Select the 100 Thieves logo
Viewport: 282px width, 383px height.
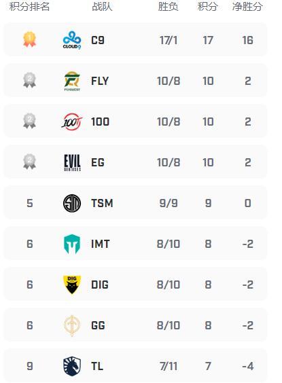coord(72,122)
